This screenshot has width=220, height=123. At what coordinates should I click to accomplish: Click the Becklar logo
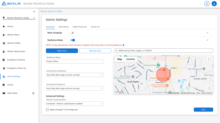pos(11,3)
